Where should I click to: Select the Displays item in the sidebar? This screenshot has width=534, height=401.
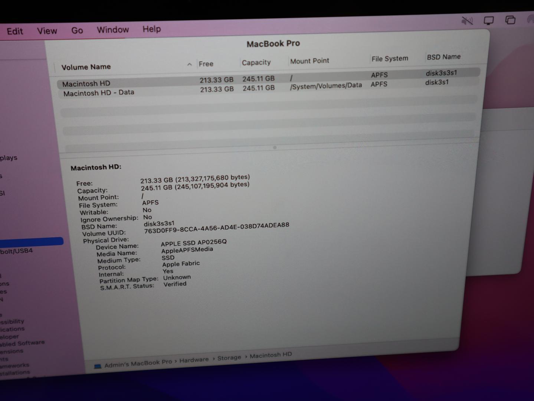click(x=9, y=158)
